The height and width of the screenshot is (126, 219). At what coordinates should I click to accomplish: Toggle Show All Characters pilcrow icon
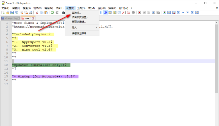click(101, 12)
